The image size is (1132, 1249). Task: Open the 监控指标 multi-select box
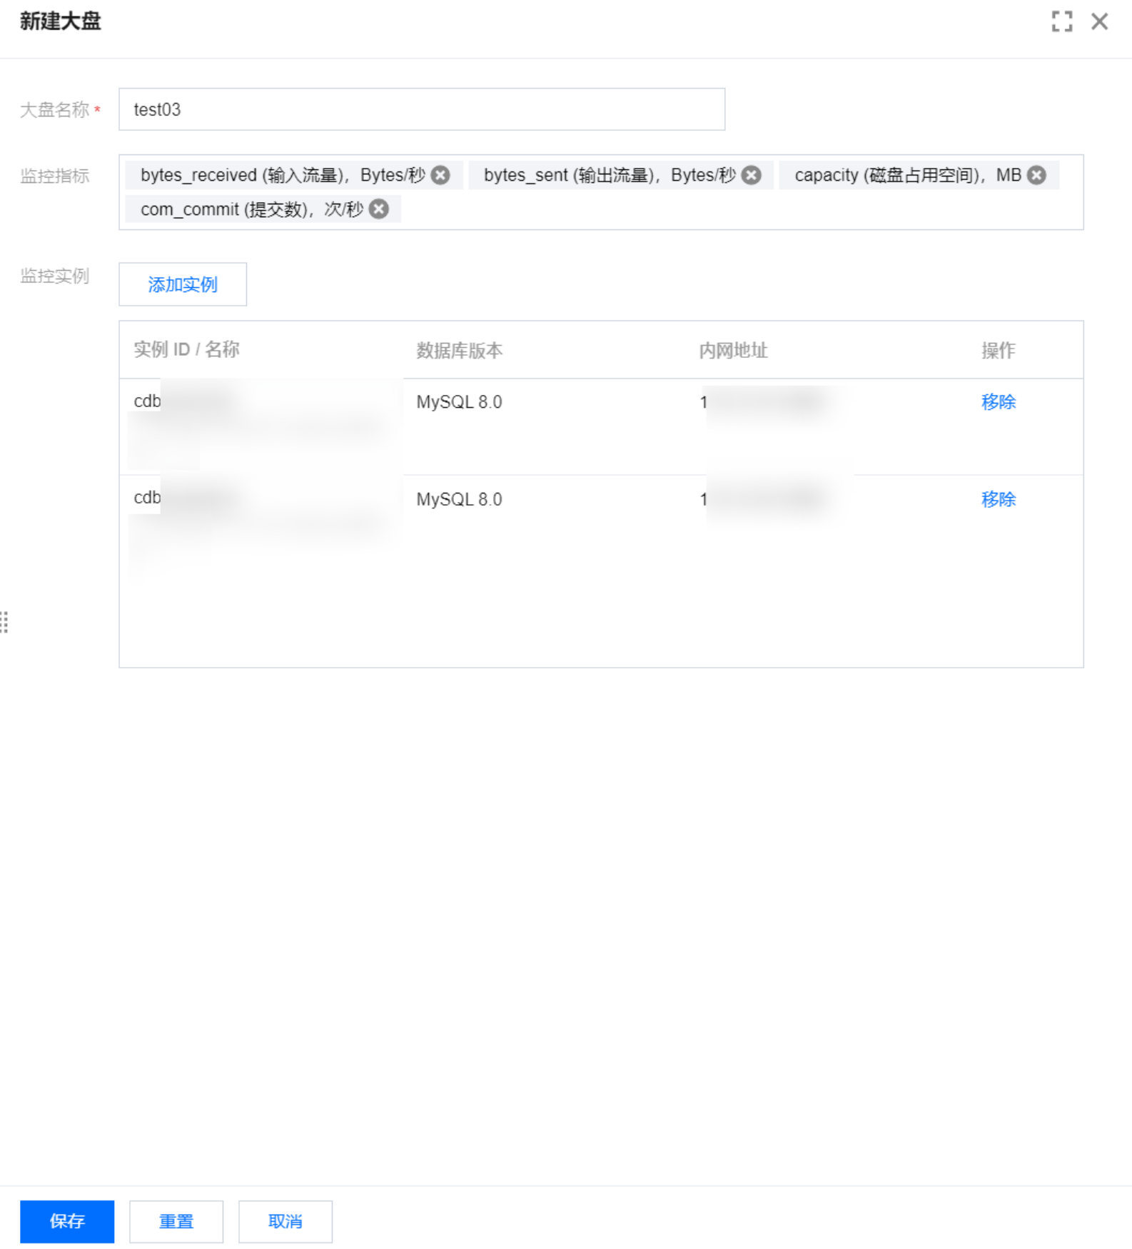tap(601, 192)
